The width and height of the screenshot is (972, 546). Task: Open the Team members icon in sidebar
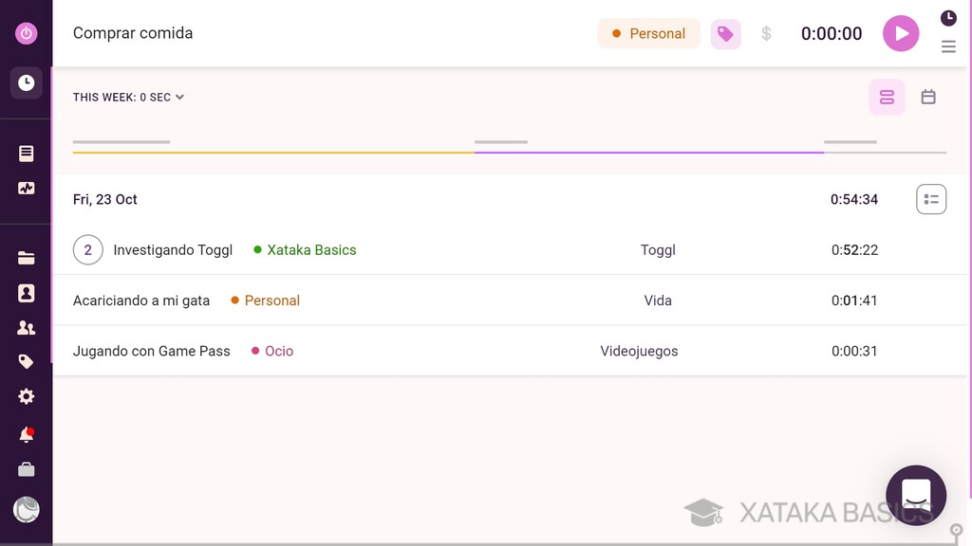(26, 326)
